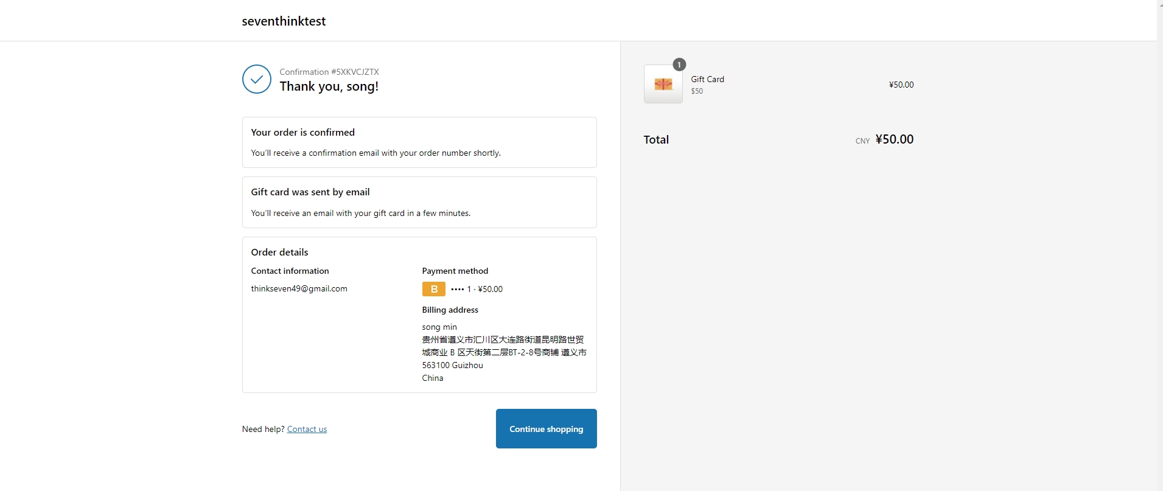Click the CNY currency label

pyautogui.click(x=862, y=141)
